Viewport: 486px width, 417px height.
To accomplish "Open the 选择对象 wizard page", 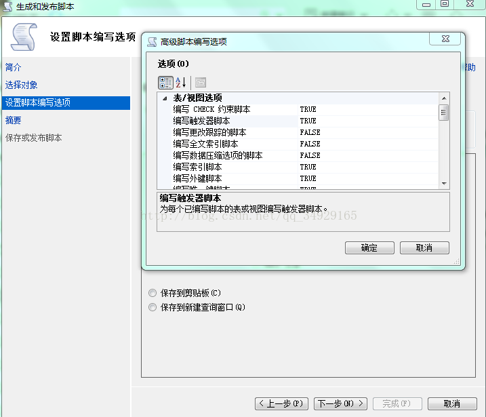I will 22,85.
